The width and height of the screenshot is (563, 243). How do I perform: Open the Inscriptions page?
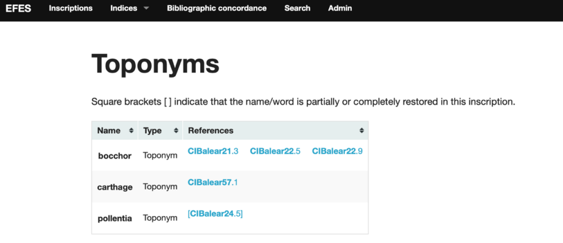[71, 8]
